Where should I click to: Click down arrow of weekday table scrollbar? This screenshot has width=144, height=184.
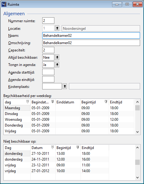point(137,132)
